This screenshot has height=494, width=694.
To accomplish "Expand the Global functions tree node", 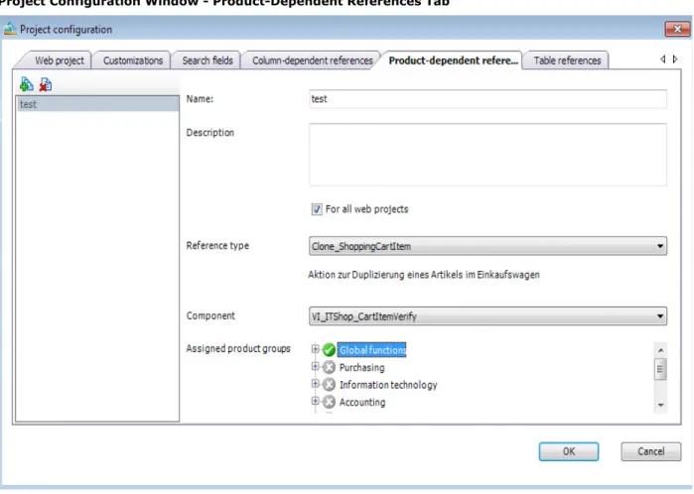I will point(315,349).
